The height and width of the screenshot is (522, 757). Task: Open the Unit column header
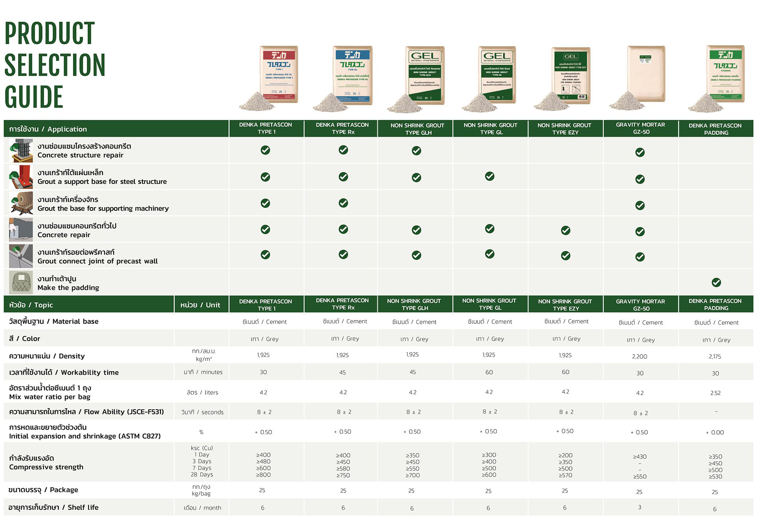click(201, 305)
